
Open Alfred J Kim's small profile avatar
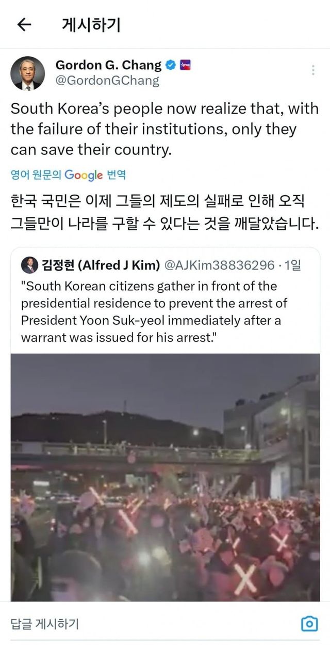(x=30, y=265)
